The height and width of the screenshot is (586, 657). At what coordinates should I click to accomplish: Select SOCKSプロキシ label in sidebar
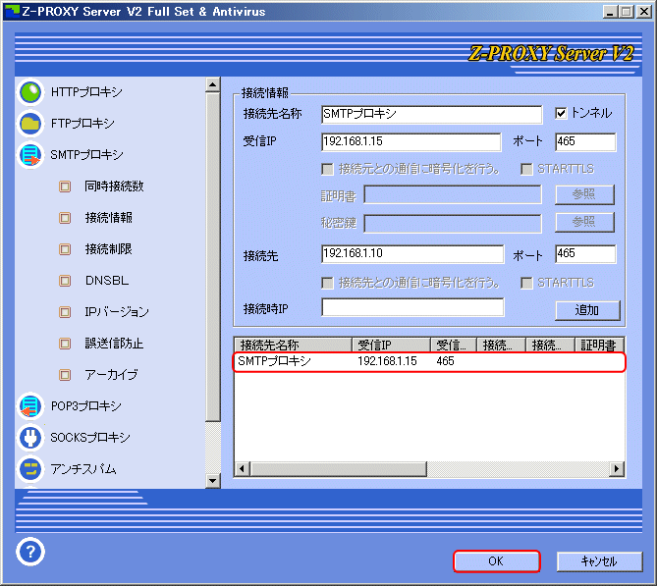tap(90, 438)
